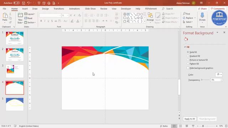Viewport: 228px width, 128px height.
Task: Click the Ribbon Display Options icon
Action: pyautogui.click(x=201, y=3)
